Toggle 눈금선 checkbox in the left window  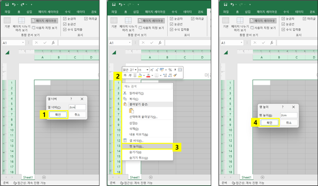click(x=65, y=24)
